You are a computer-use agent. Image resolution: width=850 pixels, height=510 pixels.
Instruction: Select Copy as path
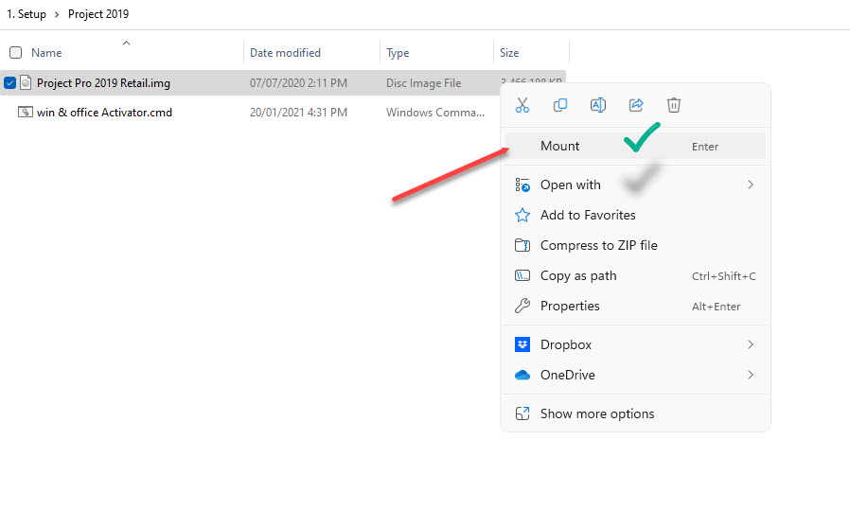635,276
